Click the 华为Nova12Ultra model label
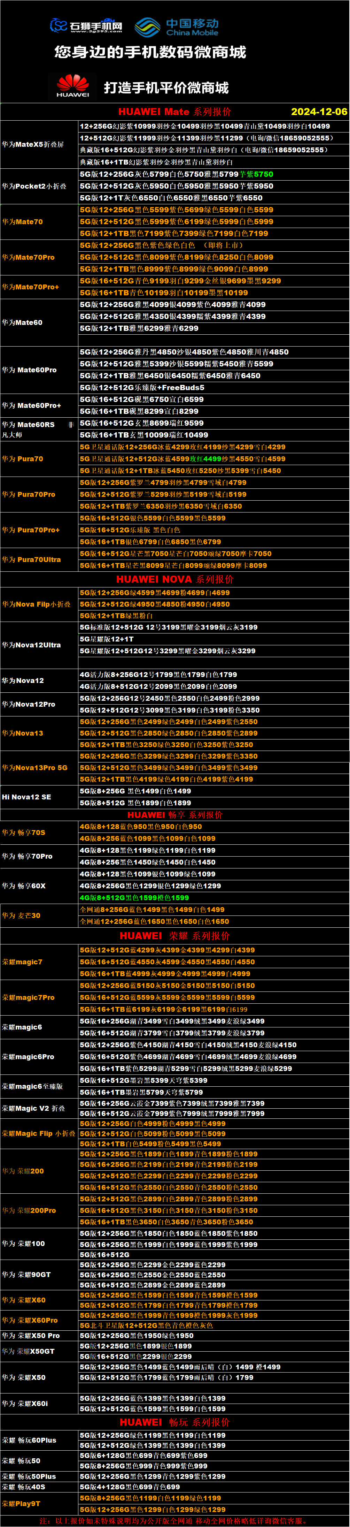 pyautogui.click(x=31, y=645)
